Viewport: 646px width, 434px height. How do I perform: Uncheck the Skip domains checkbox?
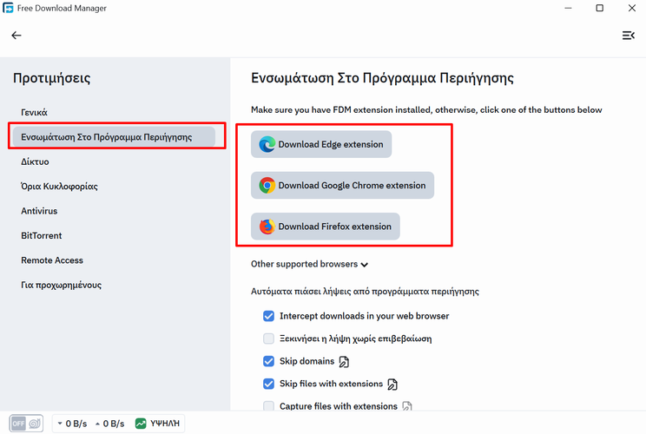point(268,362)
